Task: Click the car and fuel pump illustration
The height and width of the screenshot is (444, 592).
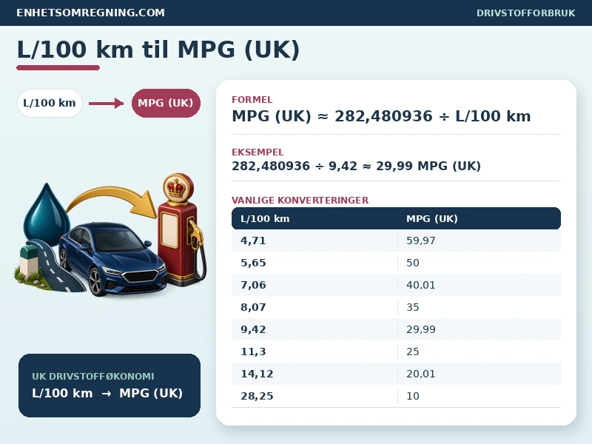Action: coord(112,234)
